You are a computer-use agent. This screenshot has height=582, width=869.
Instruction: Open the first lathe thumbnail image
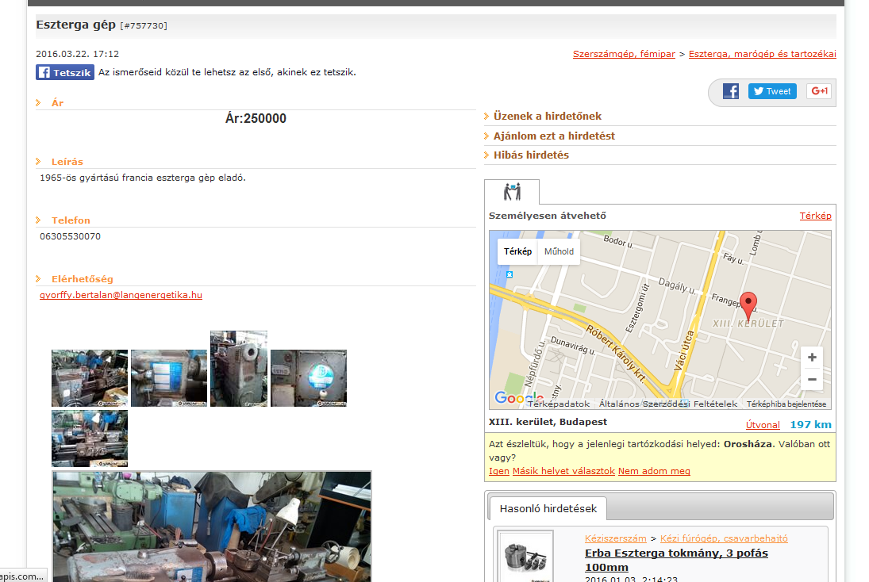click(90, 378)
